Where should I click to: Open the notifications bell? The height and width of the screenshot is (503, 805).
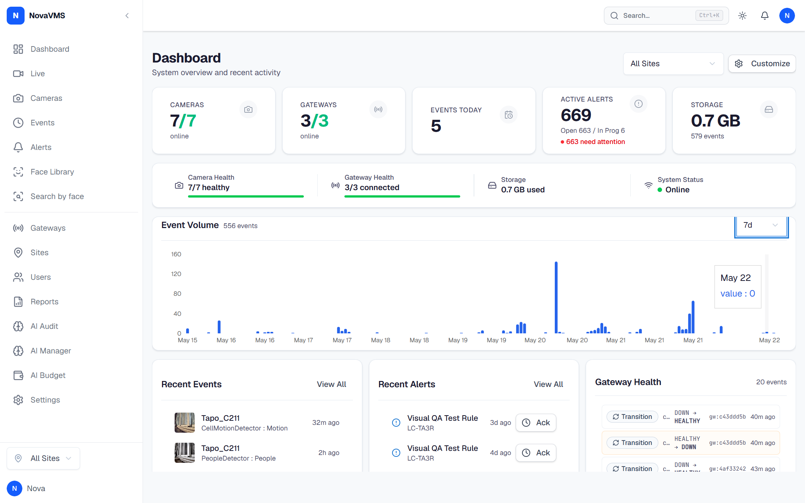pyautogui.click(x=765, y=16)
